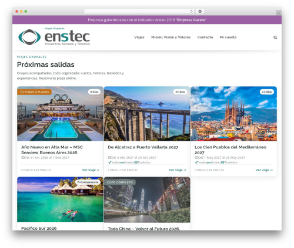The width and height of the screenshot is (294, 248).
Task: Click the ÚLTIMAS 4 PLAZAS badge
Action: click(x=35, y=92)
